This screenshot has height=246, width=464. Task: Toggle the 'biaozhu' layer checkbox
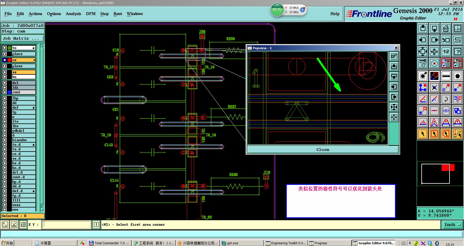tap(5, 140)
